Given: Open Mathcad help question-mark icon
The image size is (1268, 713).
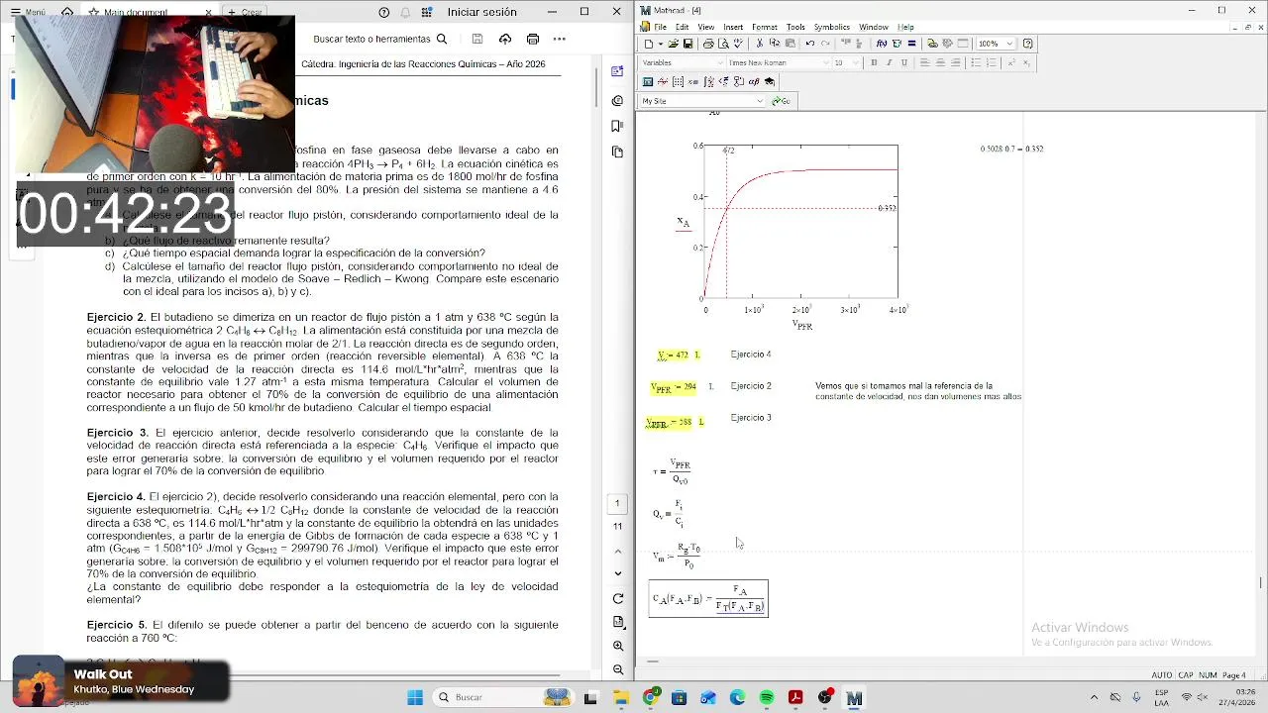Looking at the screenshot, I should pos(1027,44).
